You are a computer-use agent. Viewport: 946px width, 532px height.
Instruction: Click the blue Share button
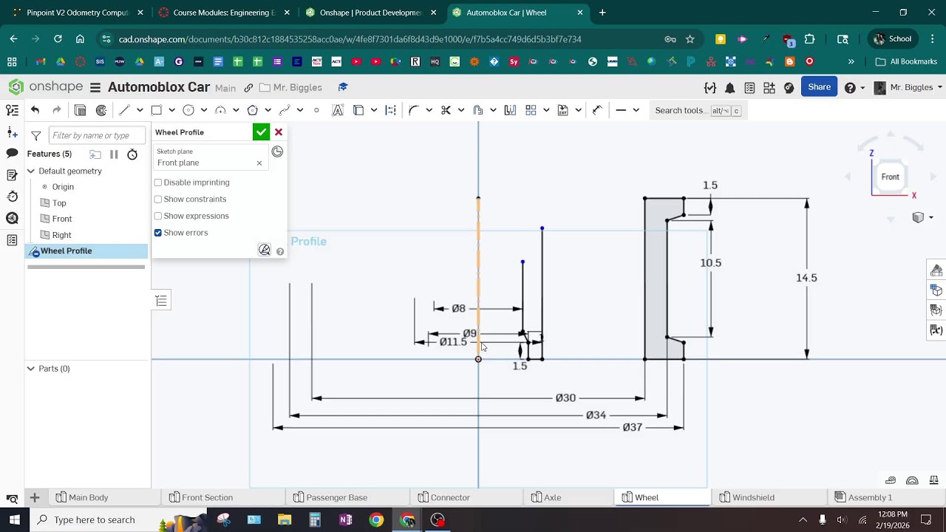819,87
